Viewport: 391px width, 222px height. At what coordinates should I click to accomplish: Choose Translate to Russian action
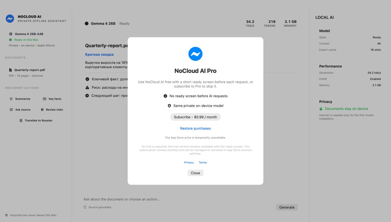pos(36,120)
